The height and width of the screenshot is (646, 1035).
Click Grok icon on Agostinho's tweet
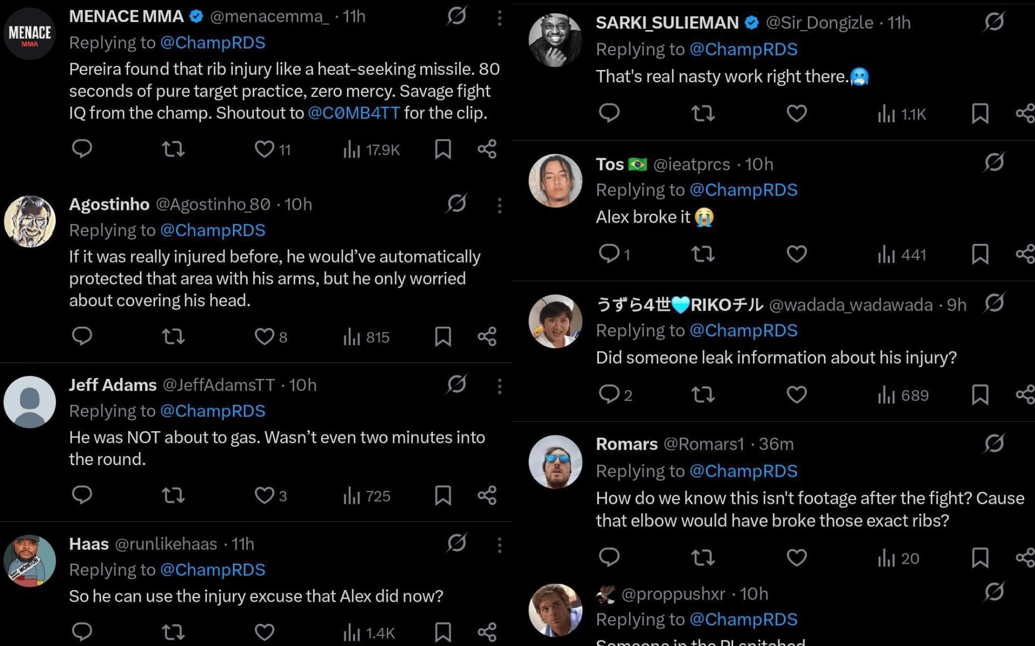click(456, 204)
